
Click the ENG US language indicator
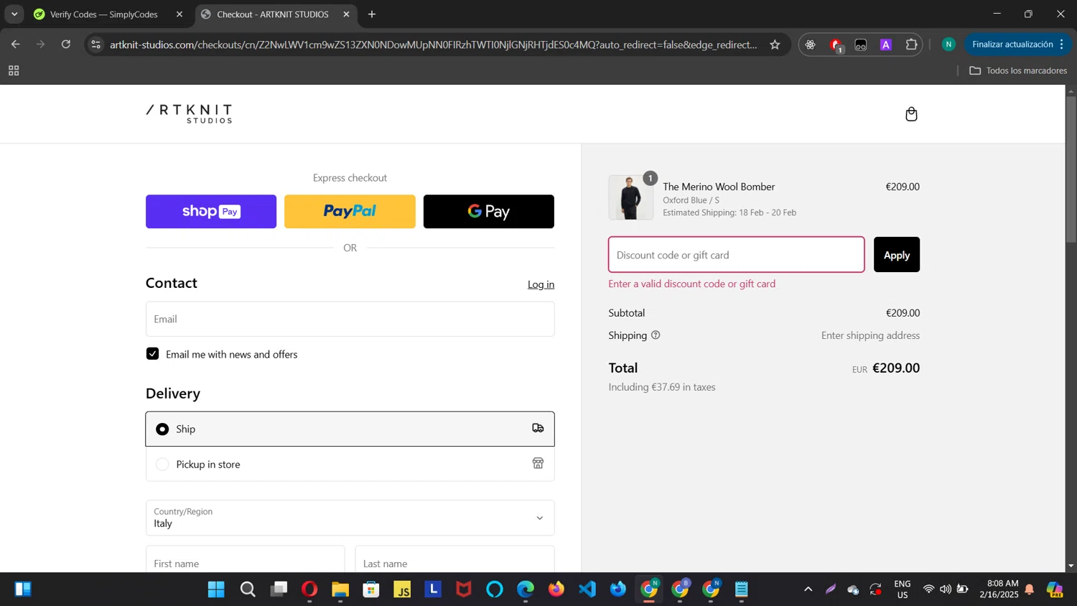(903, 589)
